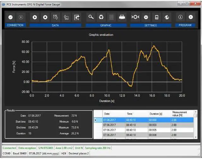Viewport: 202px width, 159px height.
Task: Click the zero/tare icon in Settings
Action: (135, 17)
